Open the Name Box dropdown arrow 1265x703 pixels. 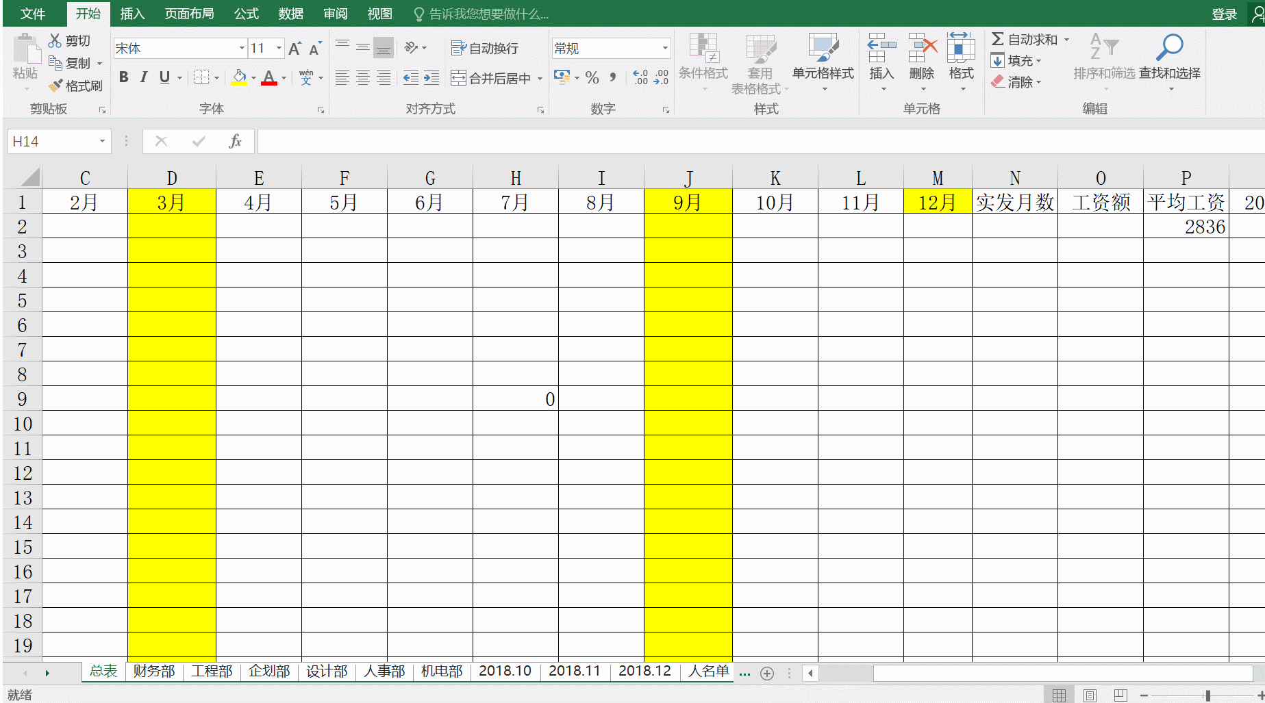pyautogui.click(x=102, y=141)
